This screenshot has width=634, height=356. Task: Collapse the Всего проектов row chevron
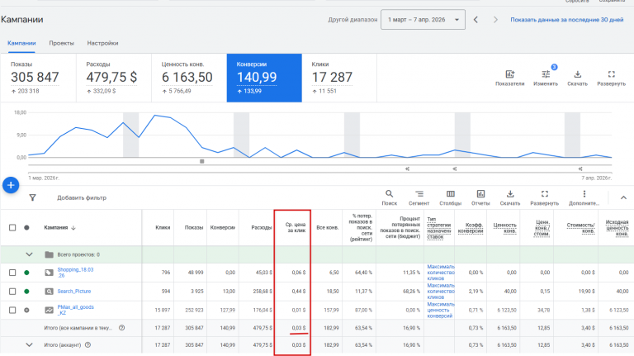tap(29, 254)
